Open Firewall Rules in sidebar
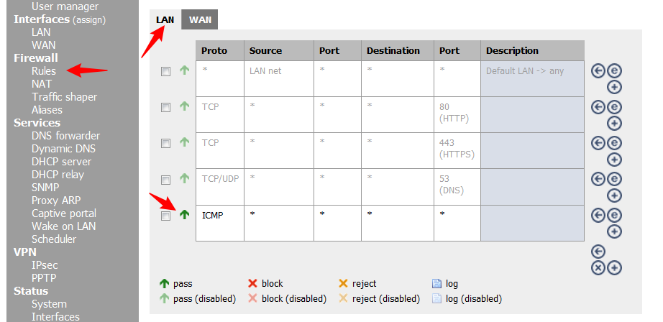663x322 pixels. pyautogui.click(x=43, y=71)
